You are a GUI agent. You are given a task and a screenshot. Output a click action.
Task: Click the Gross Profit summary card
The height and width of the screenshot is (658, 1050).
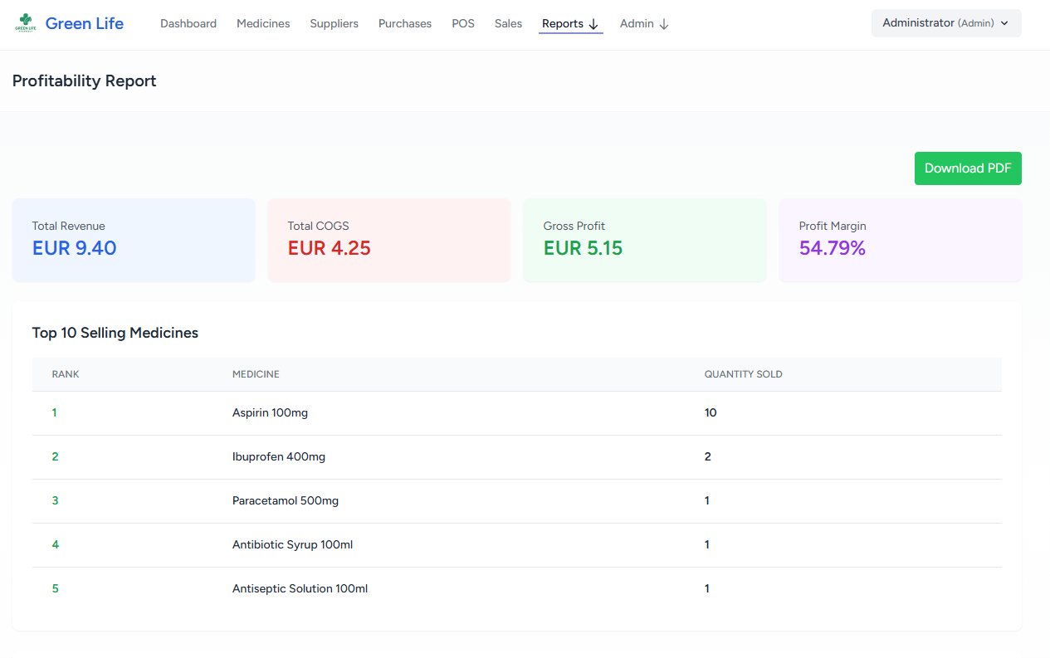click(644, 240)
